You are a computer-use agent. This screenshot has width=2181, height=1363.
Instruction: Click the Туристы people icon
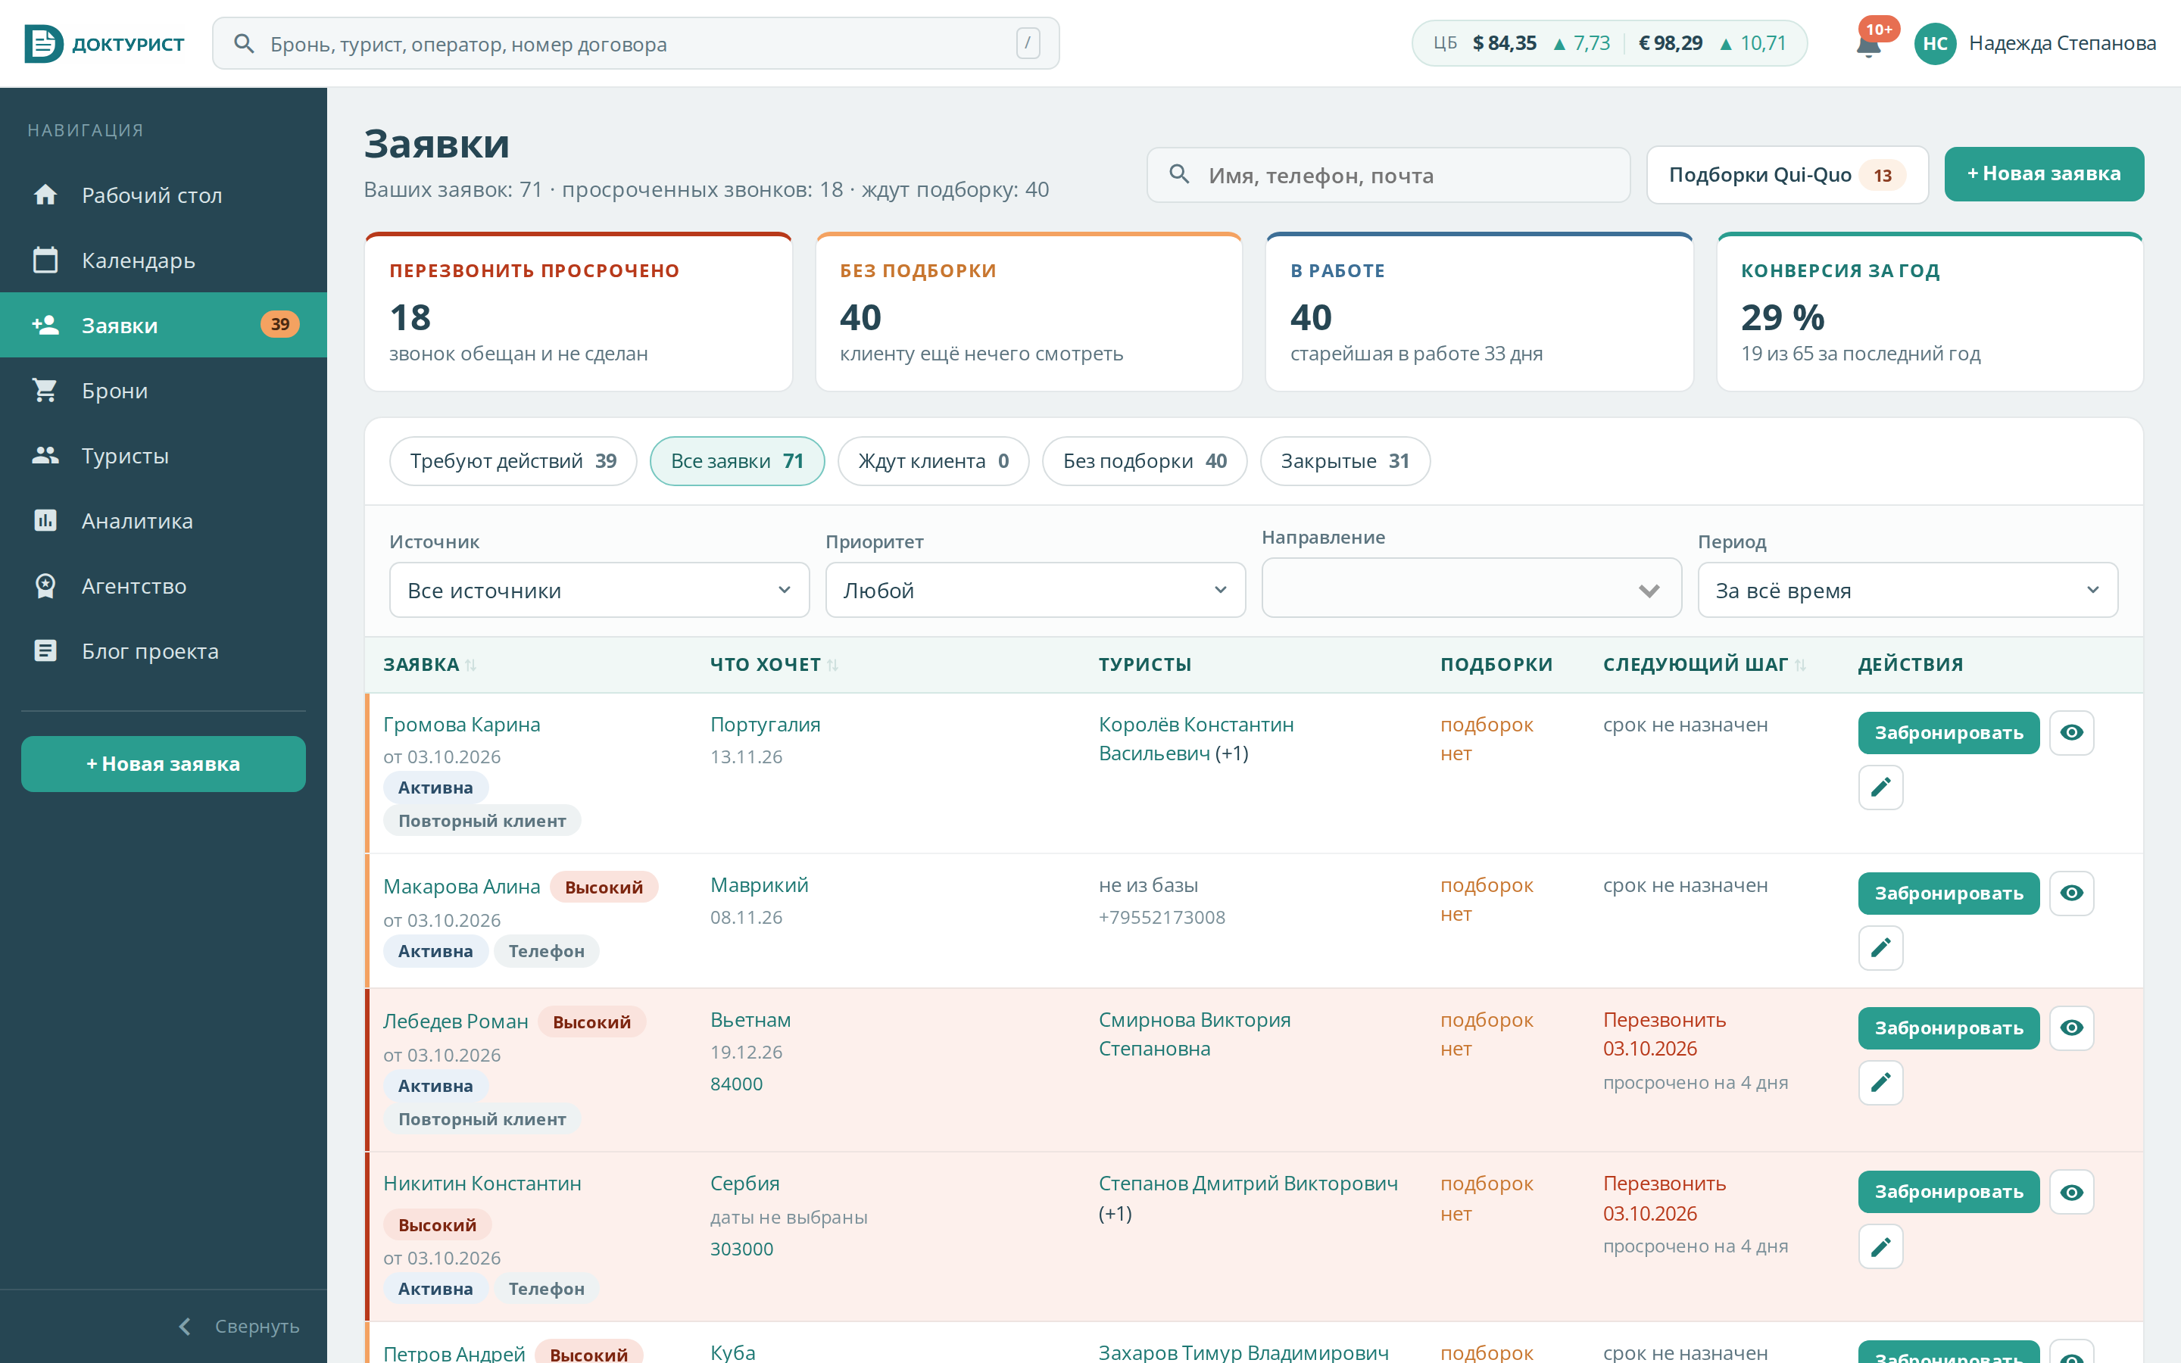[x=45, y=455]
